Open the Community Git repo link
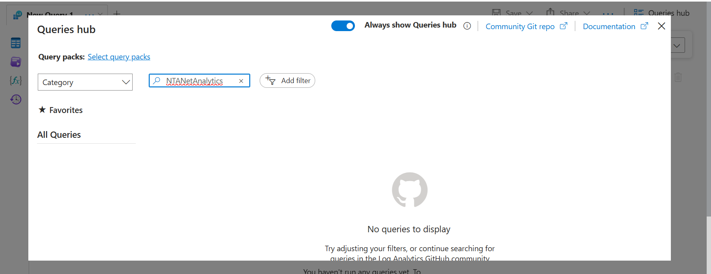 point(520,26)
